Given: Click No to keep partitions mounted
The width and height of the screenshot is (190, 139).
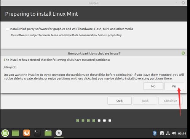Looking at the screenshot, I should (153, 86).
